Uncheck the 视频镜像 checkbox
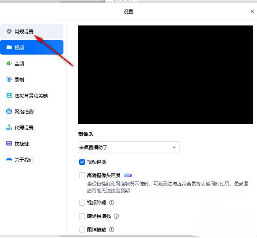257x238 pixels. 82,162
